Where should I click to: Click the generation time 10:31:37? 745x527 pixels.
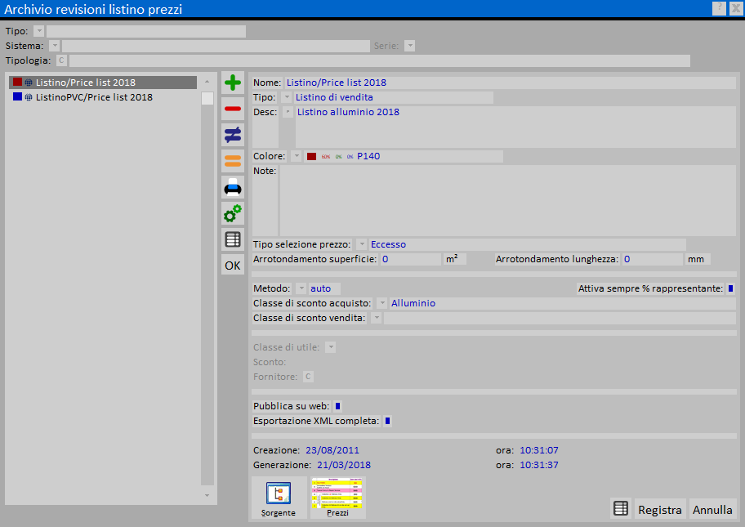(539, 465)
